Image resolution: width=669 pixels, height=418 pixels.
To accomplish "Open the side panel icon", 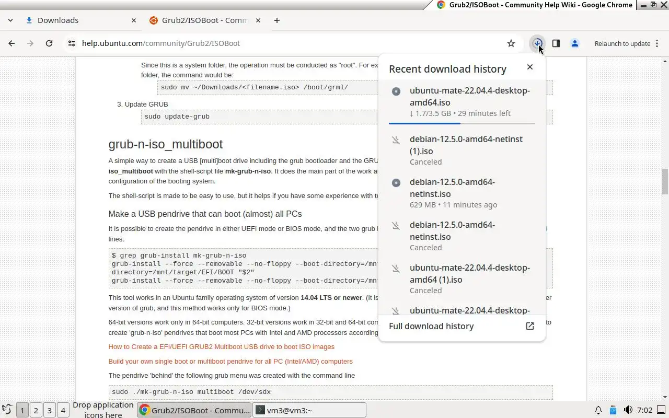I will tap(556, 43).
